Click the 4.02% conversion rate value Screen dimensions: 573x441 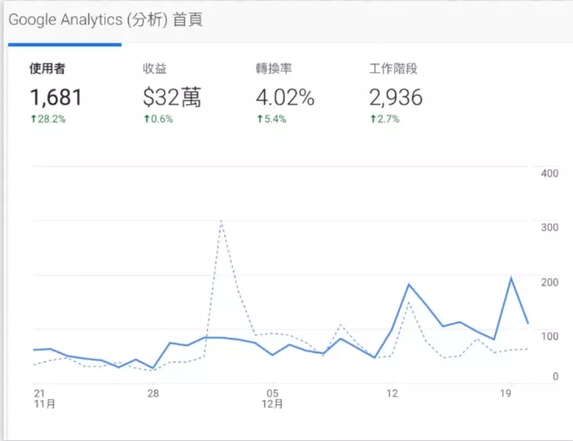coord(285,97)
